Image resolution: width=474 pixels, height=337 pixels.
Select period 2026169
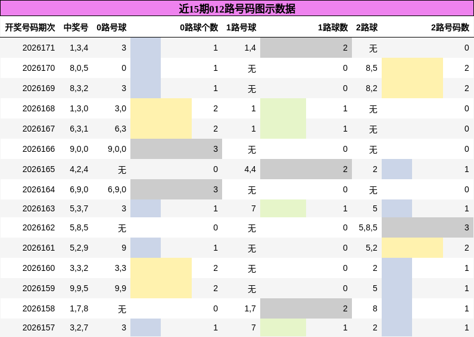pyautogui.click(x=39, y=88)
